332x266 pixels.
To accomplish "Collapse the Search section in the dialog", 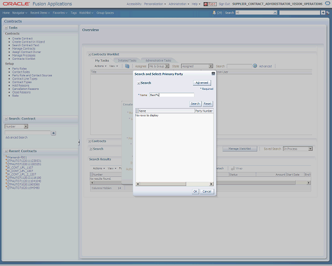I will coord(139,83).
